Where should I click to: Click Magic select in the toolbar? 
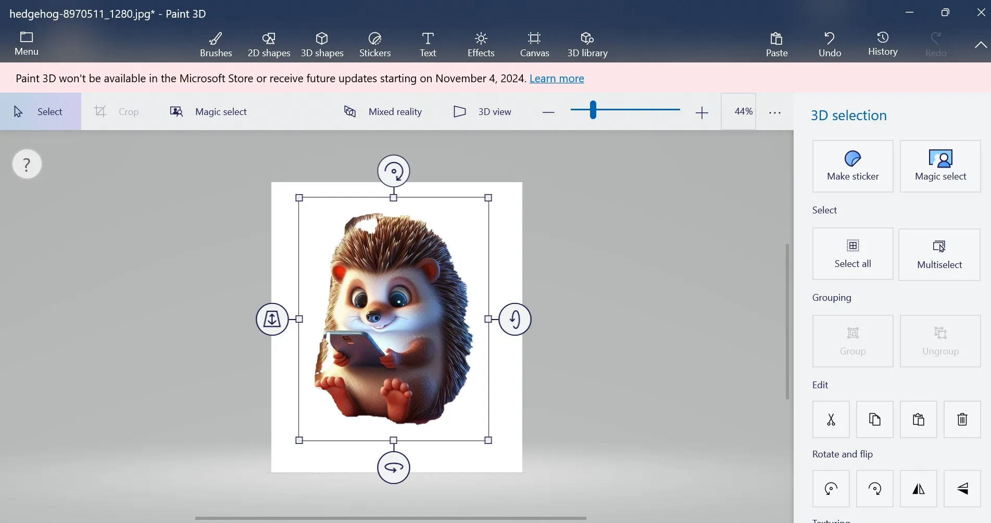[208, 111]
